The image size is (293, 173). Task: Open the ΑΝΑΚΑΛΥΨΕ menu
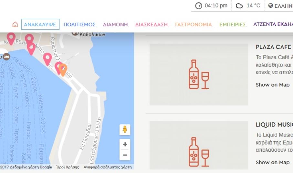40,25
